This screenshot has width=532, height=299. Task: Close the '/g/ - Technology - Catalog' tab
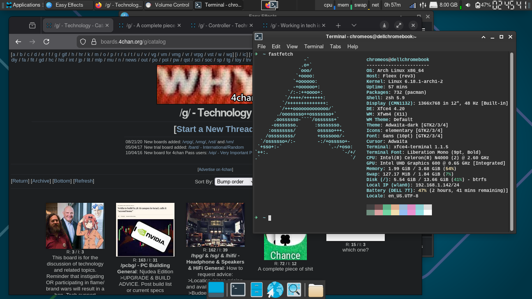tap(107, 25)
